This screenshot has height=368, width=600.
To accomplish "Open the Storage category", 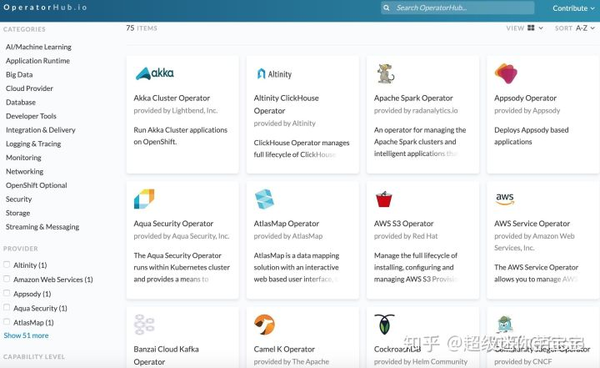I will coord(17,213).
